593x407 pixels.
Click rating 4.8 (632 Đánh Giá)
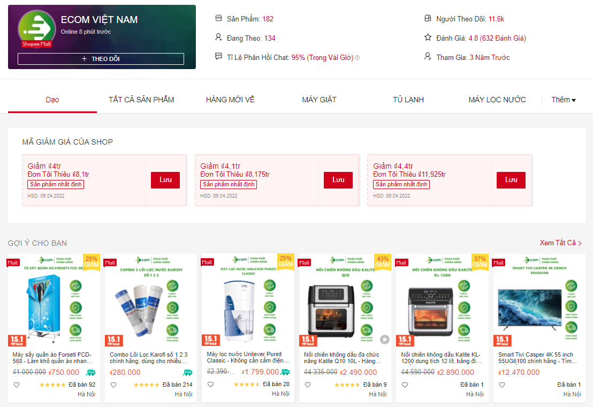point(497,38)
